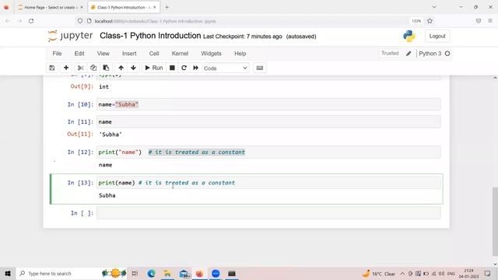Screen dimensions: 498x280
Task: Open the notification center icon
Action: coord(488,273)
